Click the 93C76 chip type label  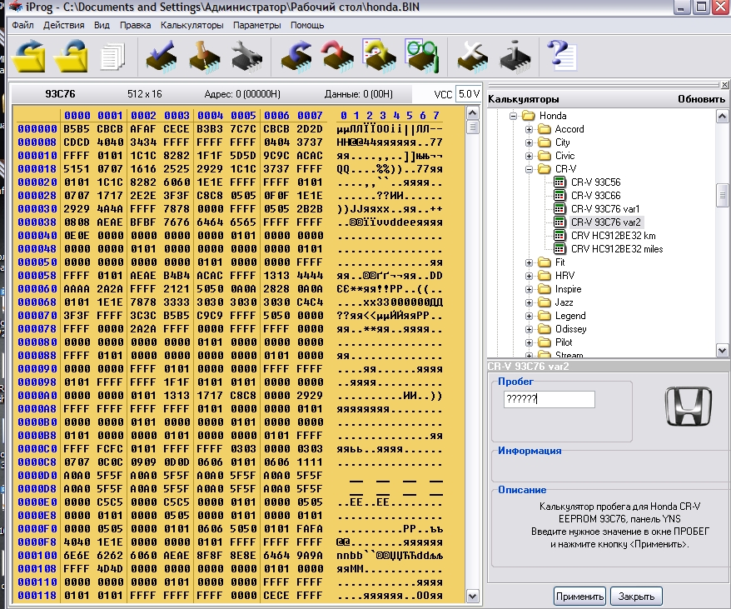60,94
